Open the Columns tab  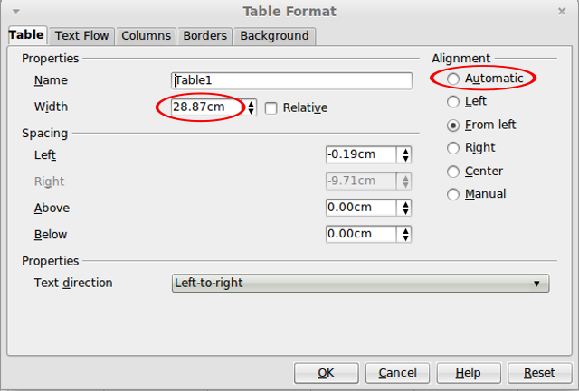pos(146,36)
